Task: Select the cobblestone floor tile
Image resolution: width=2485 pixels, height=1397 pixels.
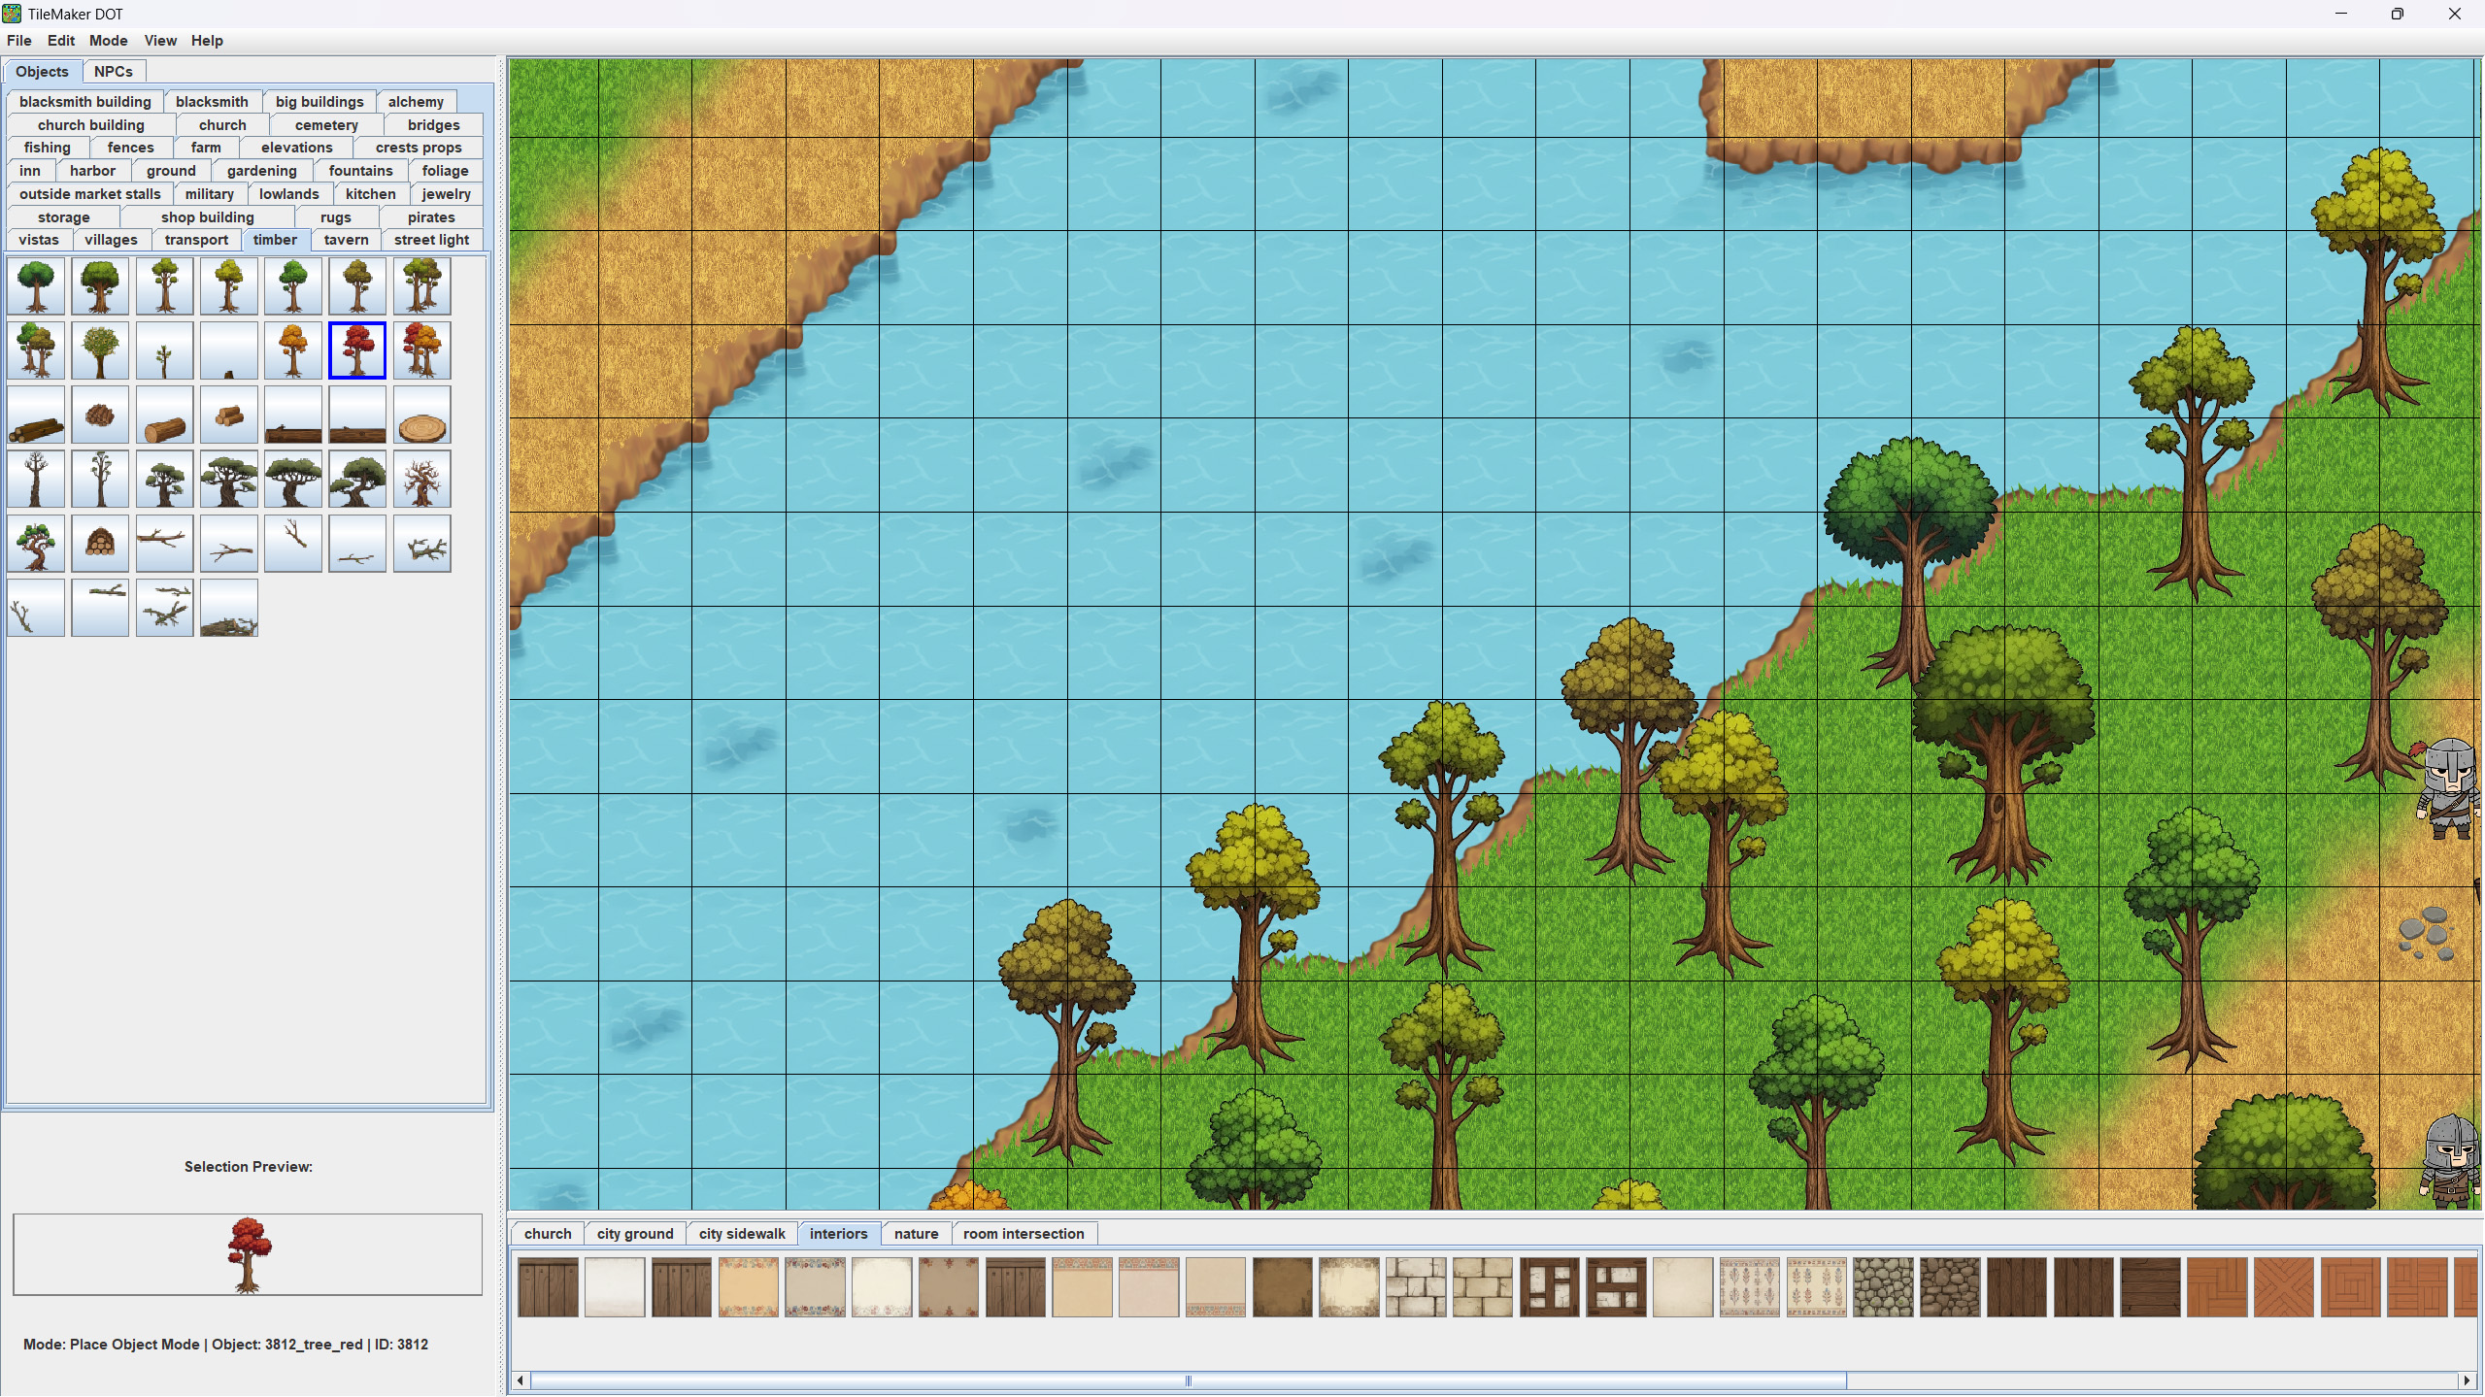Action: (1882, 1287)
